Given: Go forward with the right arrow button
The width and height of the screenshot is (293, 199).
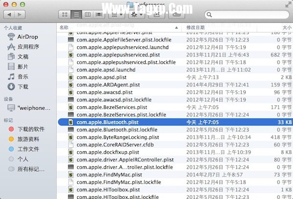Looking at the screenshot, I should 20,15.
